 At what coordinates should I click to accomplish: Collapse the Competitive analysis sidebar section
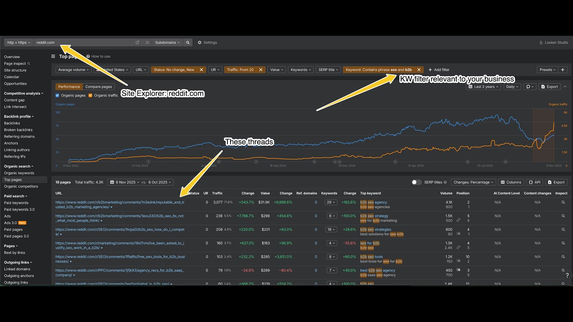point(24,93)
